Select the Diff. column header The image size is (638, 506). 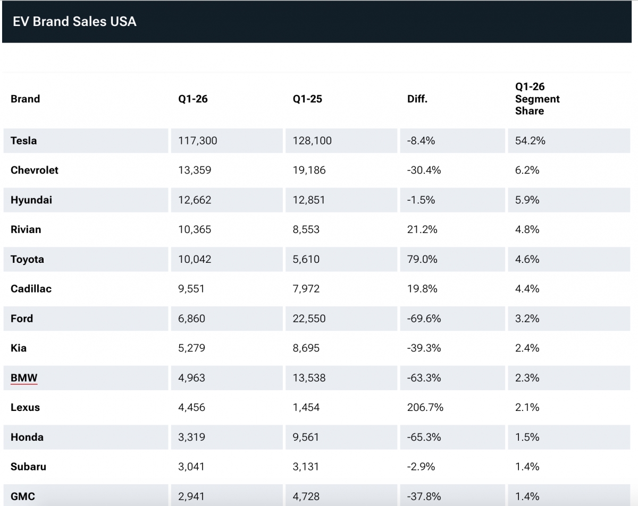417,99
